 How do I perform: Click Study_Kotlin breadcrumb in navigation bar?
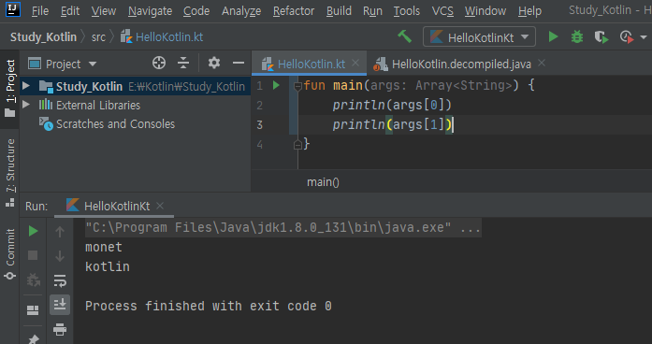point(43,37)
